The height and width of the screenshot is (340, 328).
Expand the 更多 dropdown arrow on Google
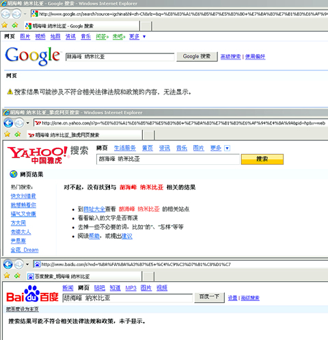pyautogui.click(x=144, y=36)
